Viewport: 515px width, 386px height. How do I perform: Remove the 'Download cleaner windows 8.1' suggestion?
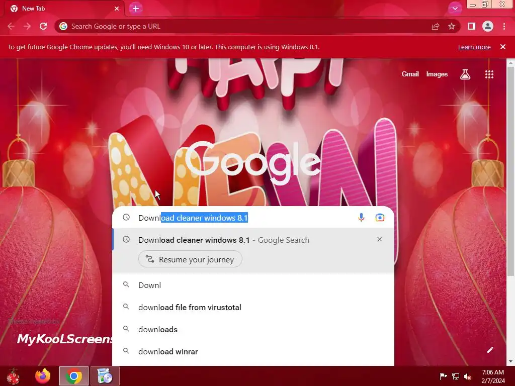[380, 240]
